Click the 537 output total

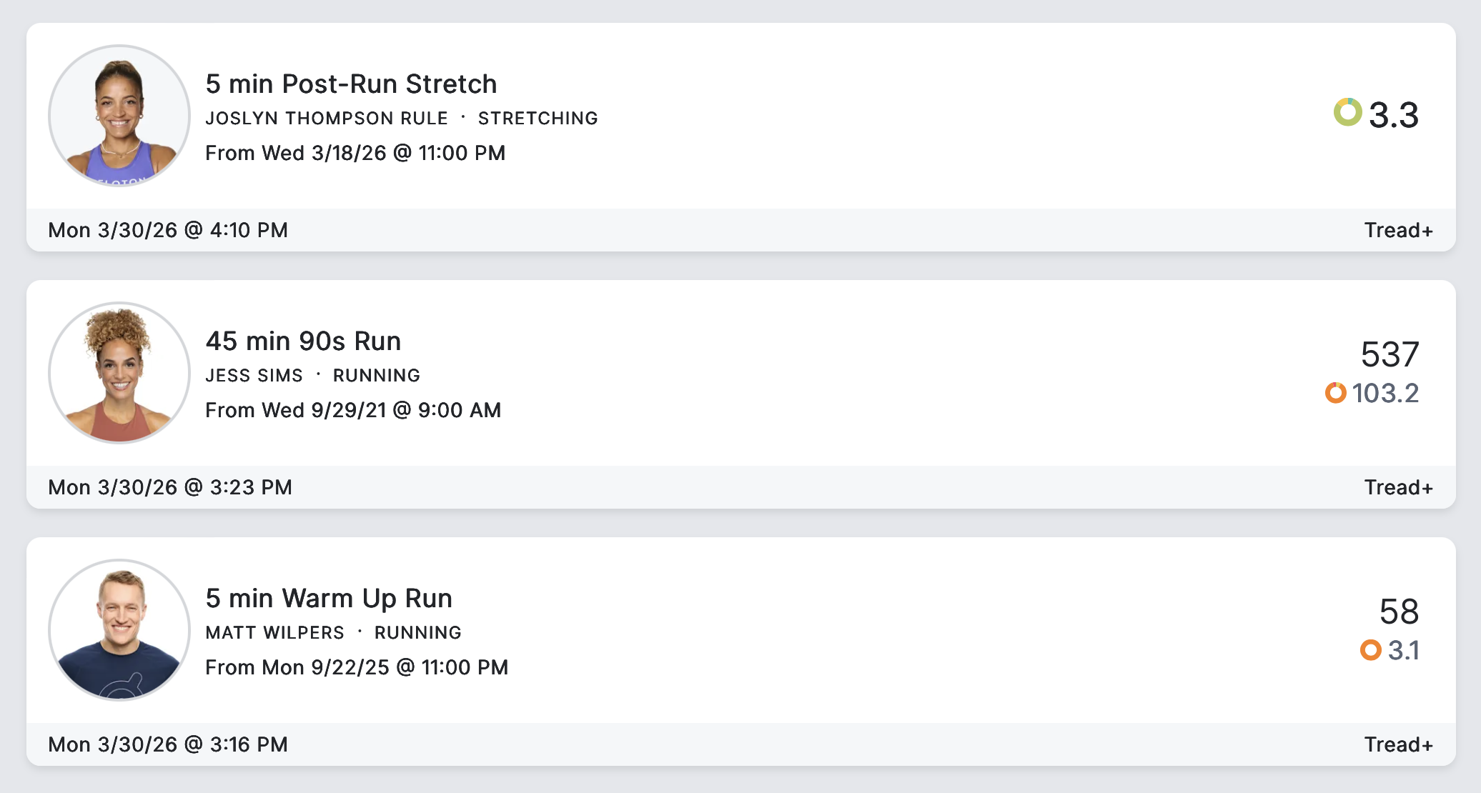tap(1390, 354)
